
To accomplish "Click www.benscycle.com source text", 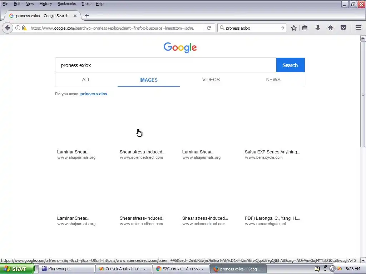I will [263, 157].
